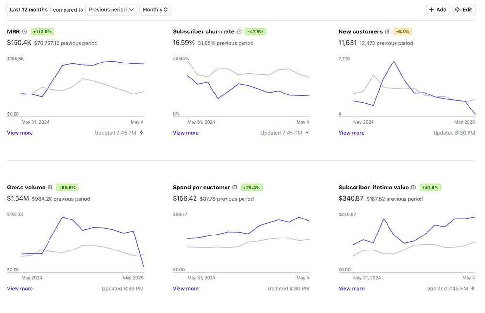This screenshot has width=485, height=313.
Task: Click the info icon next to New customers
Action: tap(387, 32)
